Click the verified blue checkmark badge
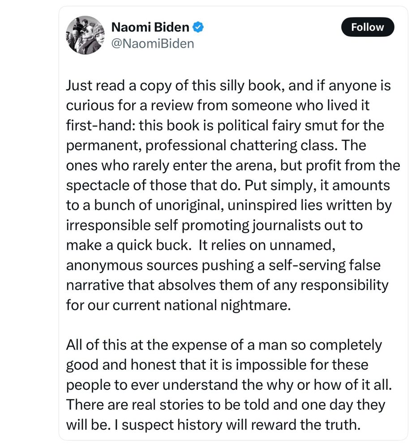This screenshot has height=447, width=420. [x=198, y=27]
